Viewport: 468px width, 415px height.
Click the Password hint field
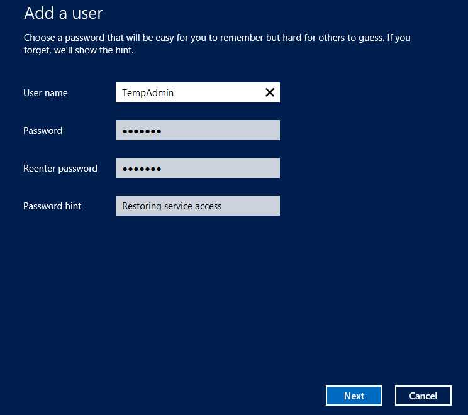coord(198,206)
